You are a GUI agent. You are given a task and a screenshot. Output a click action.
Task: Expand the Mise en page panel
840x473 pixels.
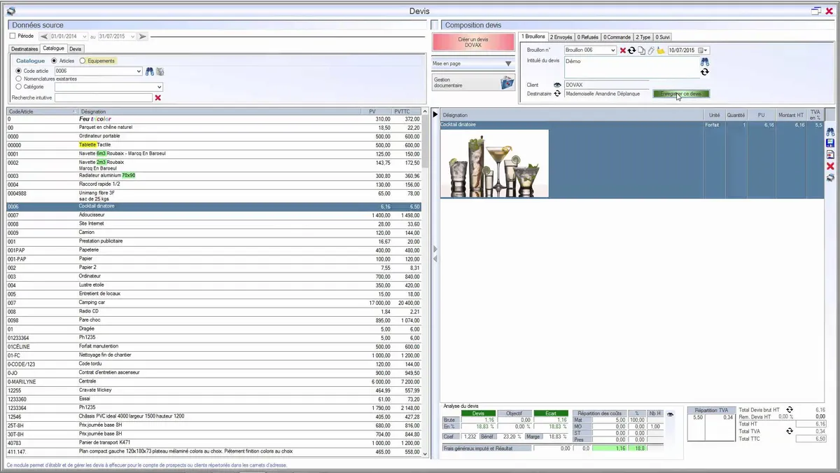click(x=508, y=64)
